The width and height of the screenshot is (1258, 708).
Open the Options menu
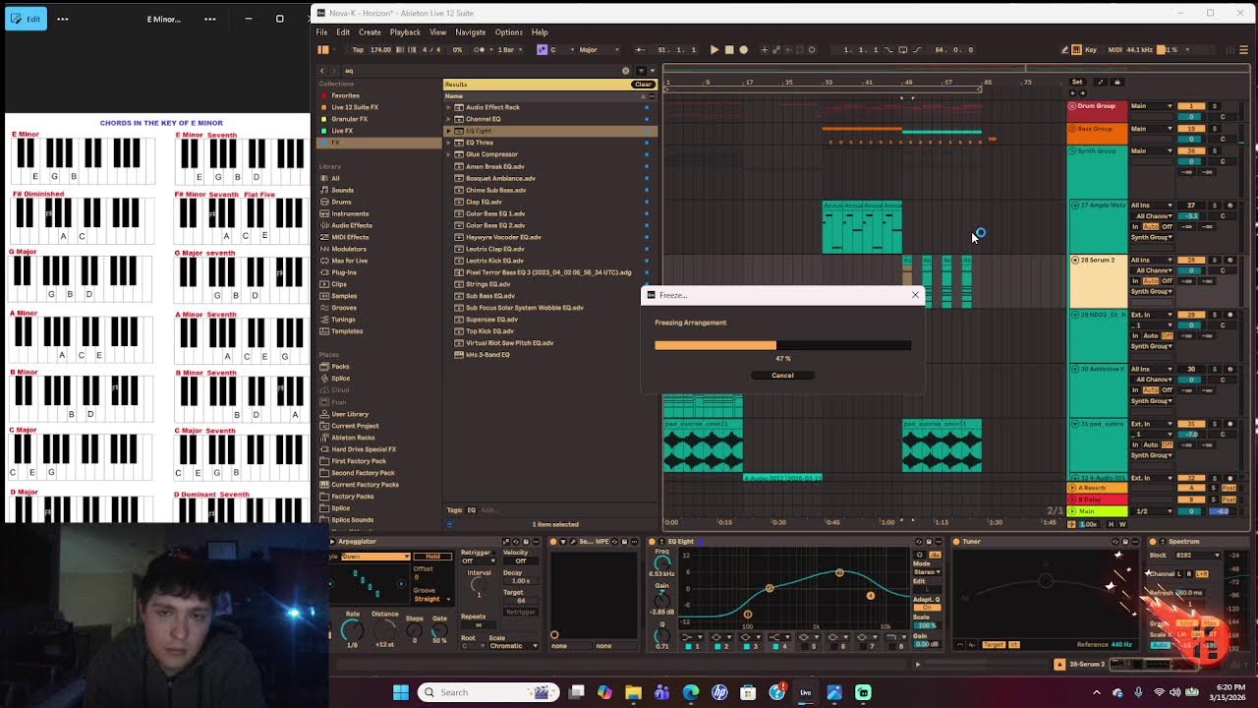coord(508,31)
